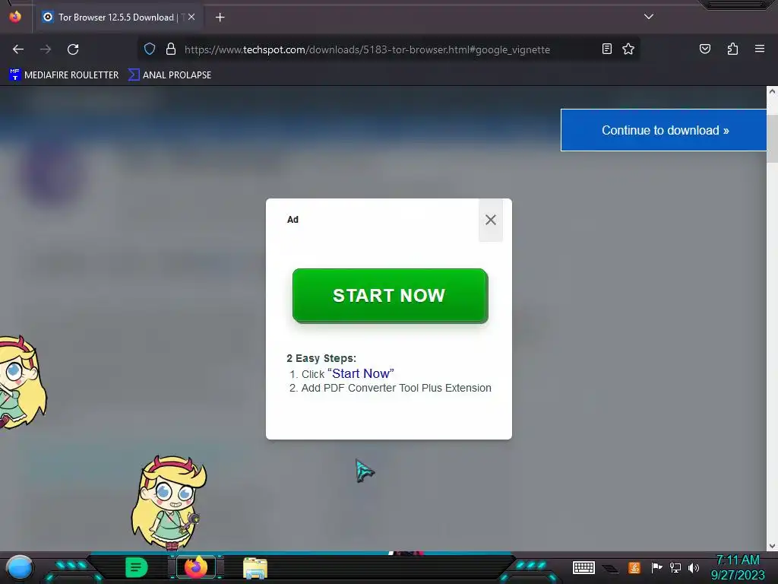The height and width of the screenshot is (584, 778).
Task: Select Firefox icon in the taskbar
Action: [x=195, y=567]
